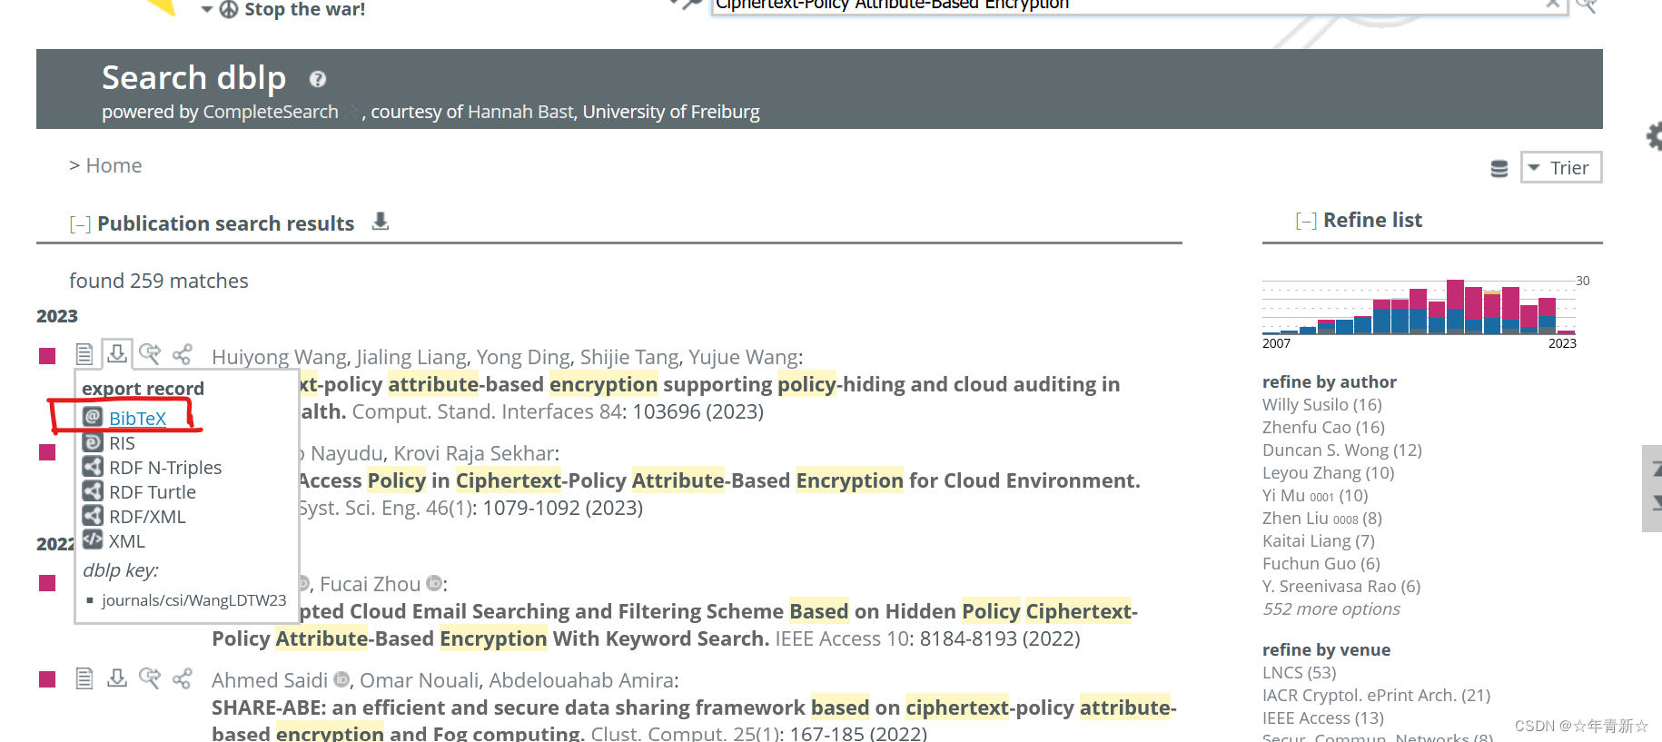Open the Comput. Stand. Interfaces 84 venue link

(487, 411)
